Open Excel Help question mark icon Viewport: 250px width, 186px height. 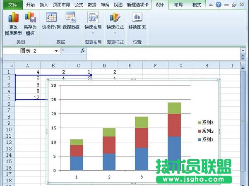point(218,5)
